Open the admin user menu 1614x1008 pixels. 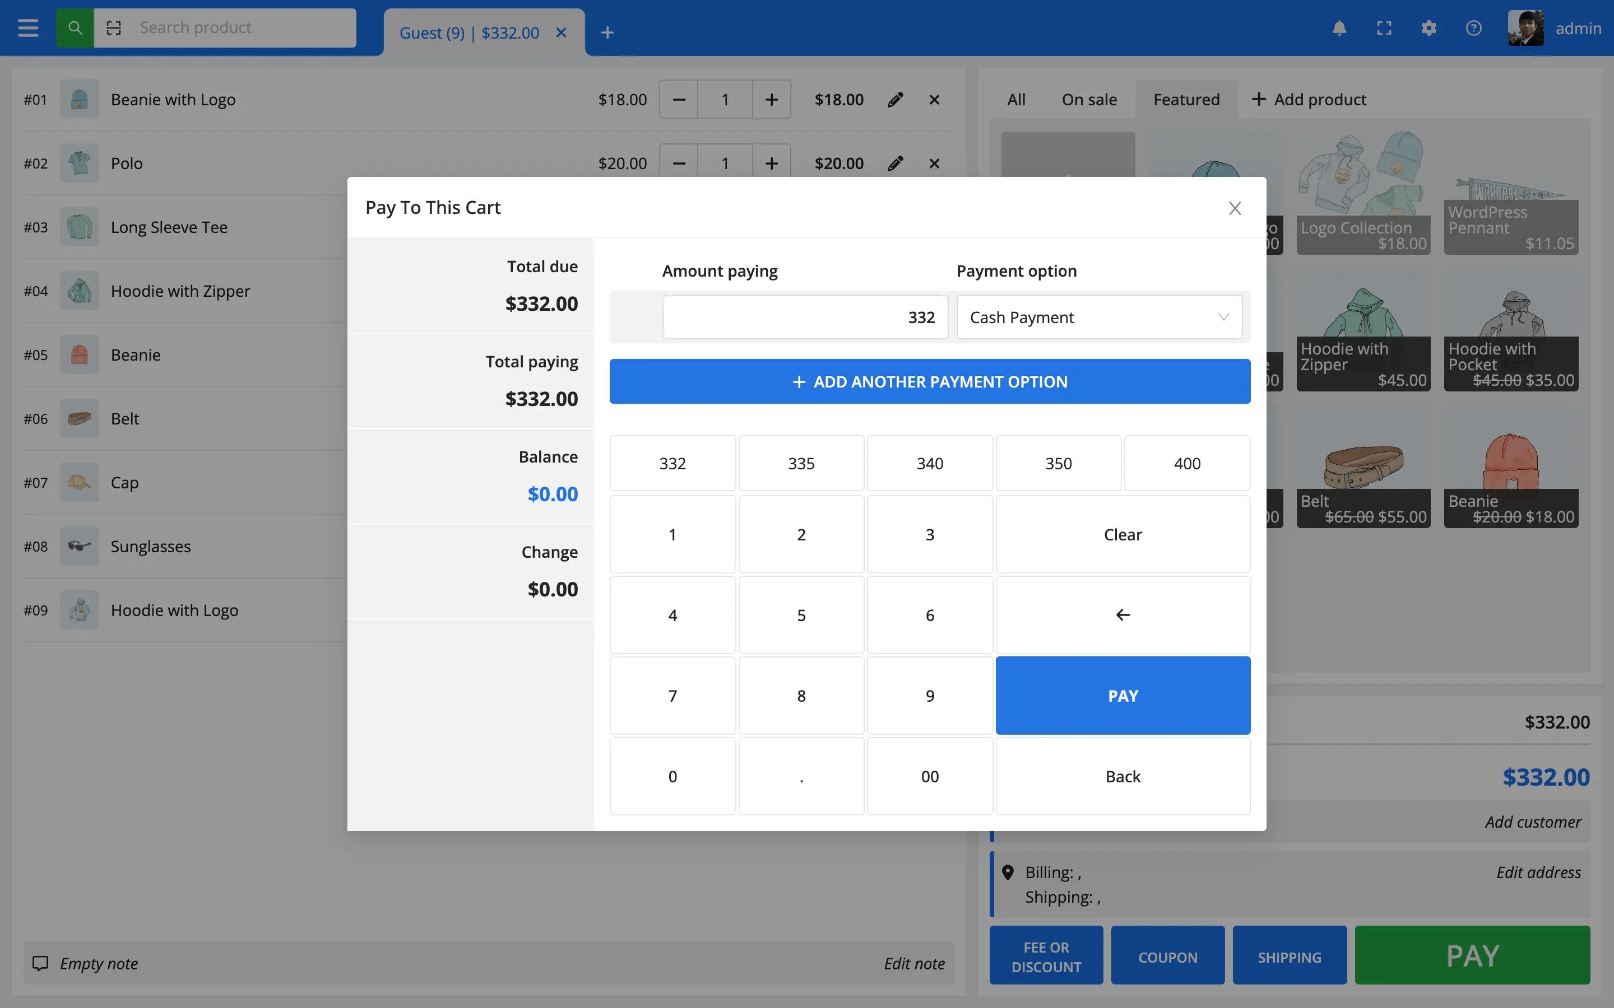tap(1555, 28)
